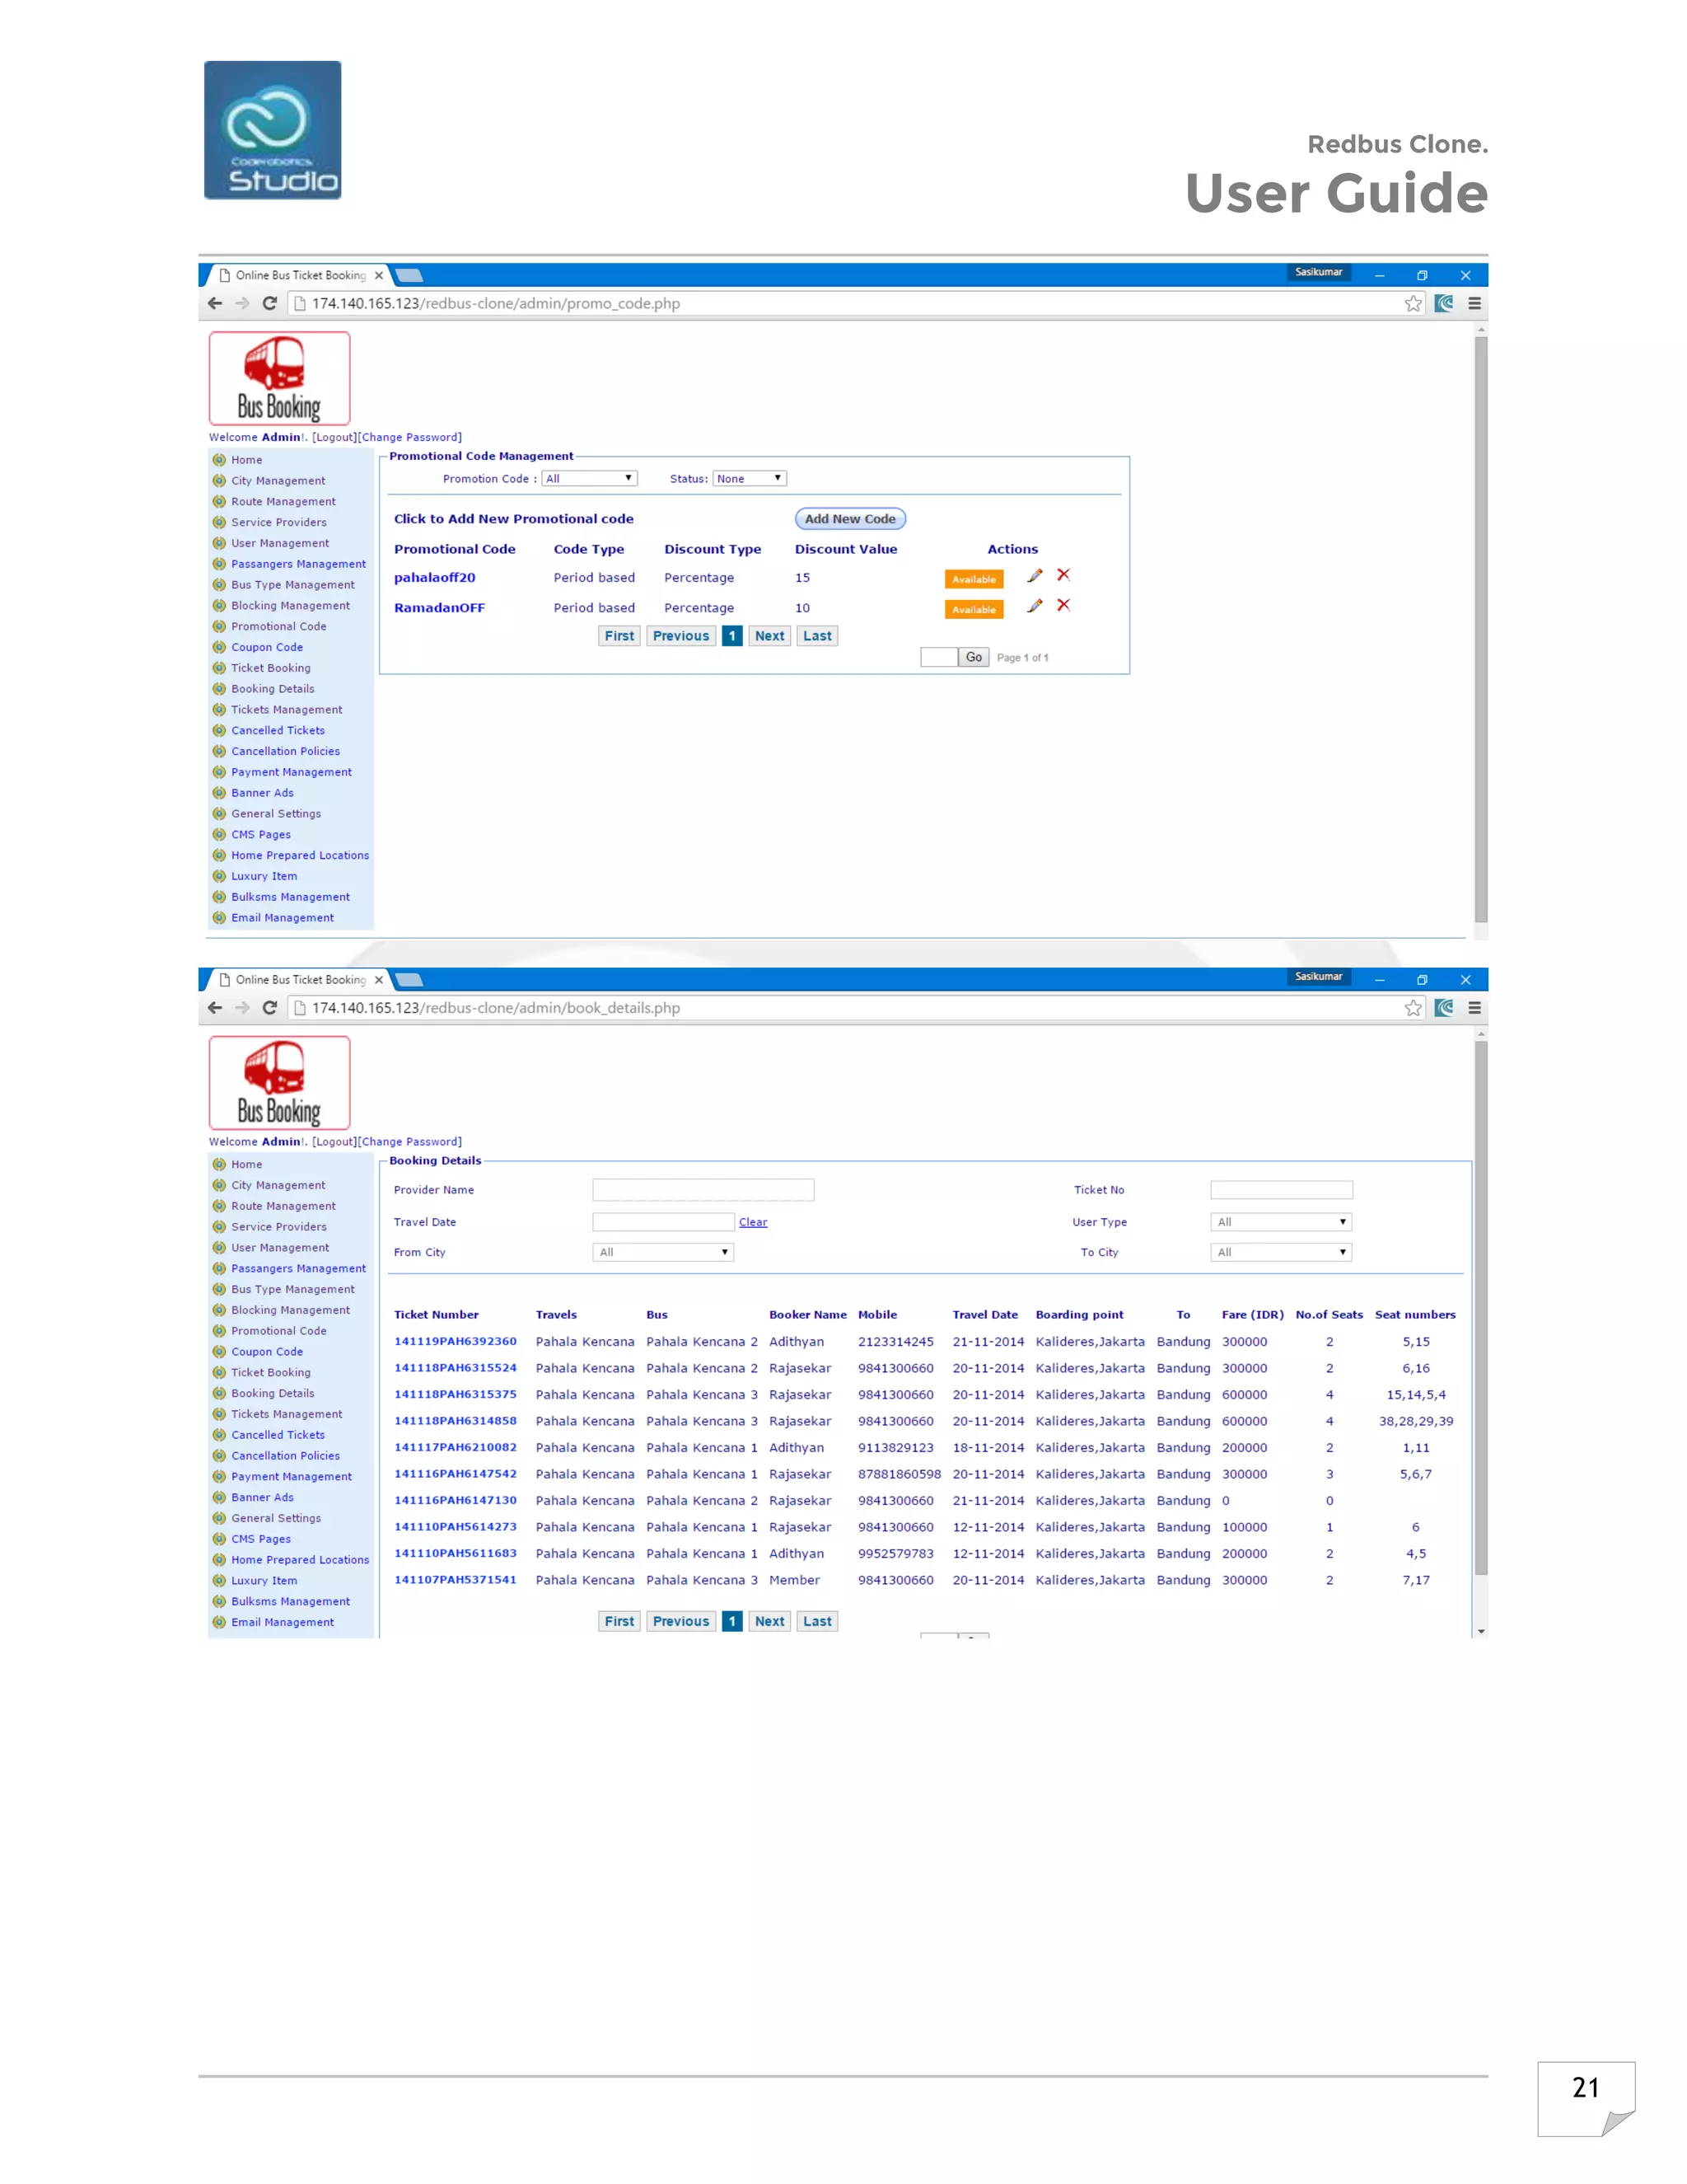Open Cancelled Tickets in book_details sidebar

click(x=278, y=1435)
